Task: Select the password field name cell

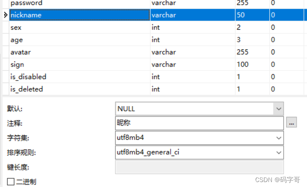Action: (x=80, y=4)
